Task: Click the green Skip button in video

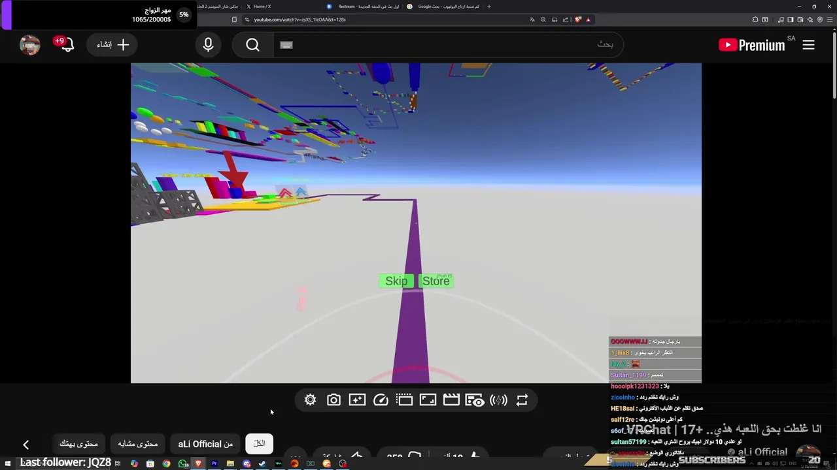Action: (396, 281)
